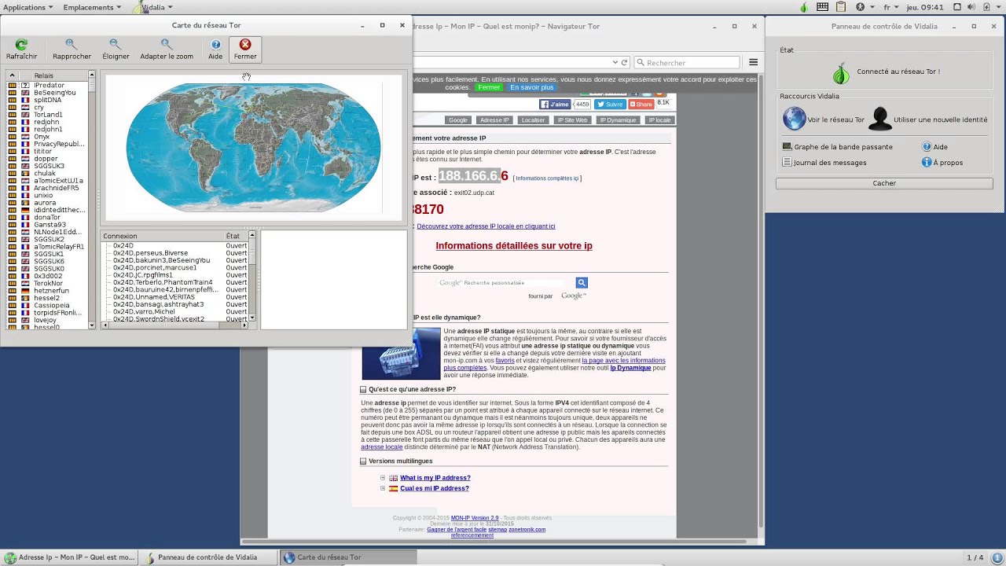
Task: Click the browser reload icon in the address bar
Action: tap(625, 62)
